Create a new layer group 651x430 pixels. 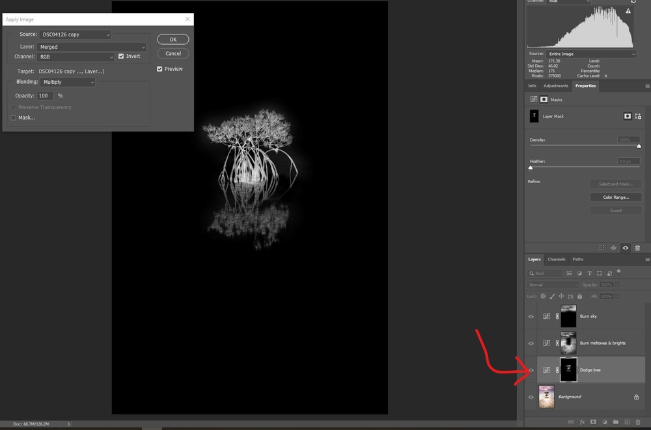[x=616, y=422]
